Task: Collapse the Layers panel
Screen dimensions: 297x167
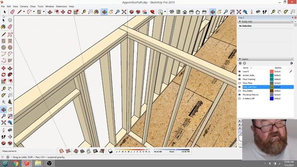Action: click(x=240, y=59)
